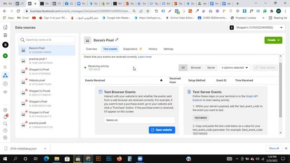Screen dimensions: 290x163
Task: Select Shopper's Pixxel in the list
Action: click(47, 93)
